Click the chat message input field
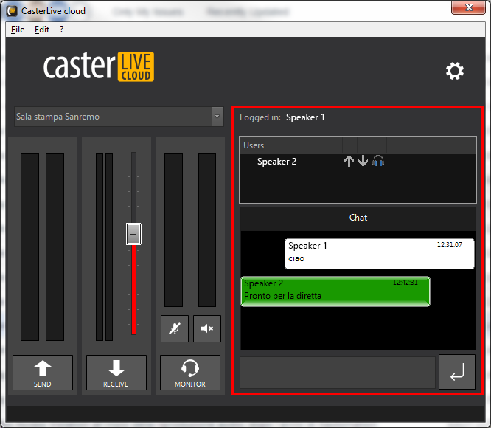Viewport: 491px width, 428px height. tap(338, 373)
